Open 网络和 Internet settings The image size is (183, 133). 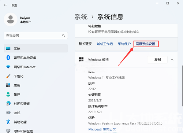(36, 67)
